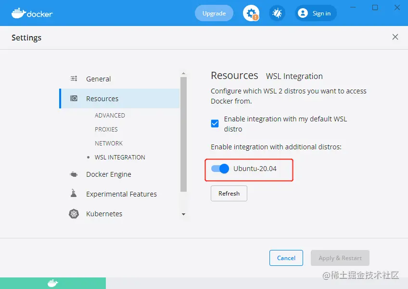This screenshot has height=289, width=408.
Task: Click the user avatar icon
Action: [303, 13]
